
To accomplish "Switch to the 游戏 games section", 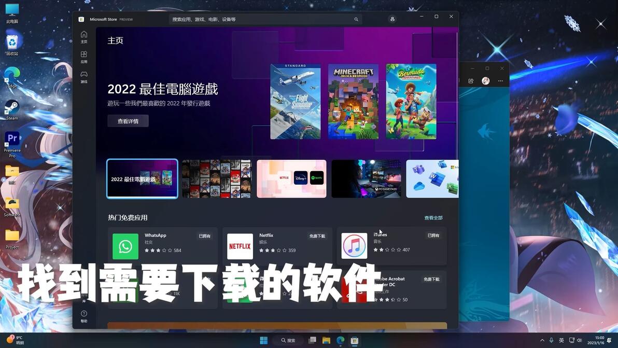I will [83, 77].
